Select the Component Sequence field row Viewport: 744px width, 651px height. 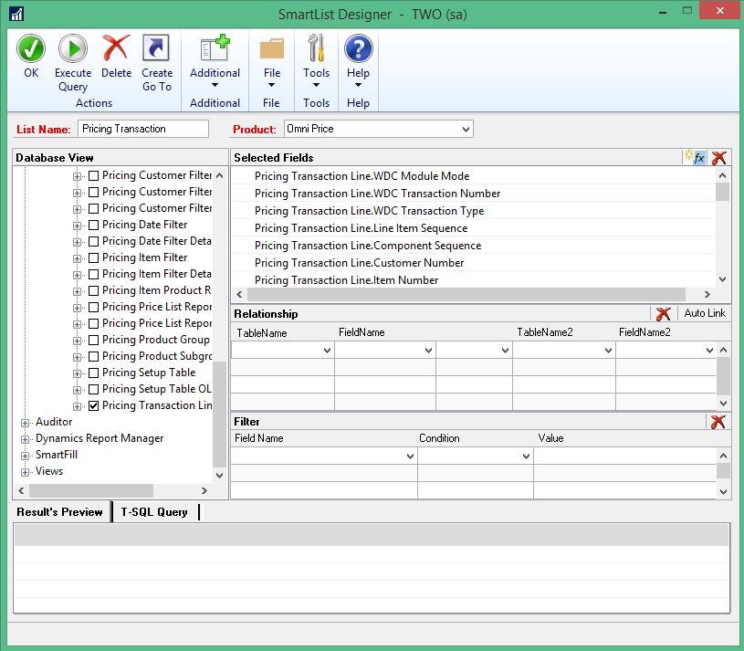point(473,246)
